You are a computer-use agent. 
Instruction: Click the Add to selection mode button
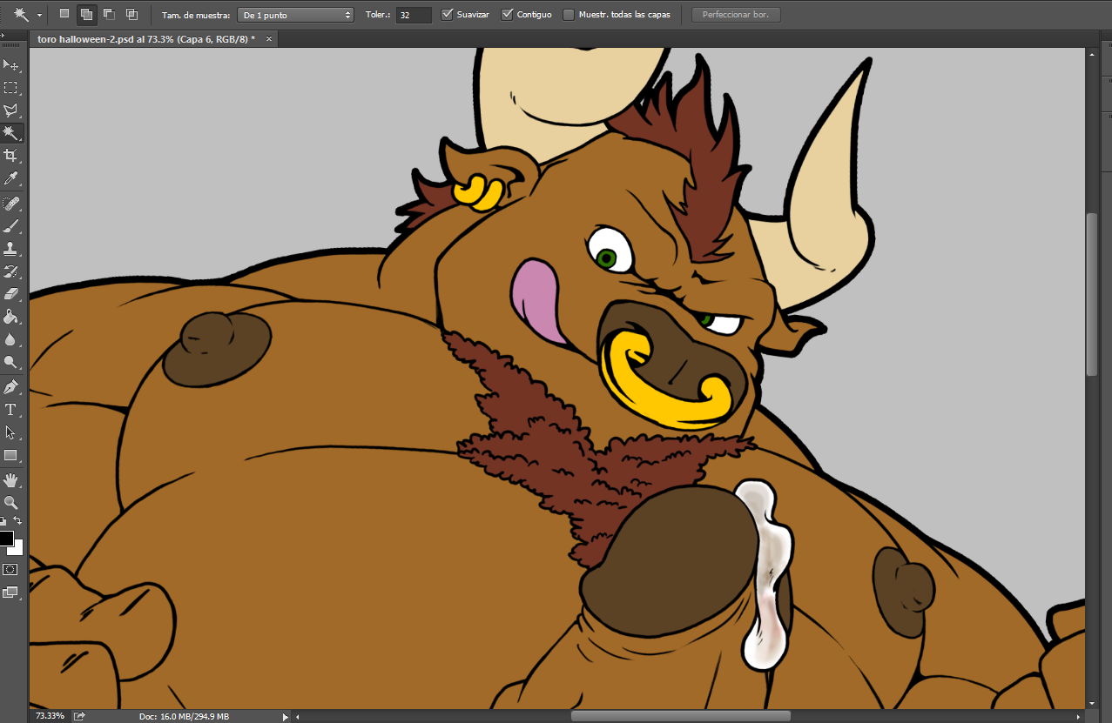(x=86, y=15)
